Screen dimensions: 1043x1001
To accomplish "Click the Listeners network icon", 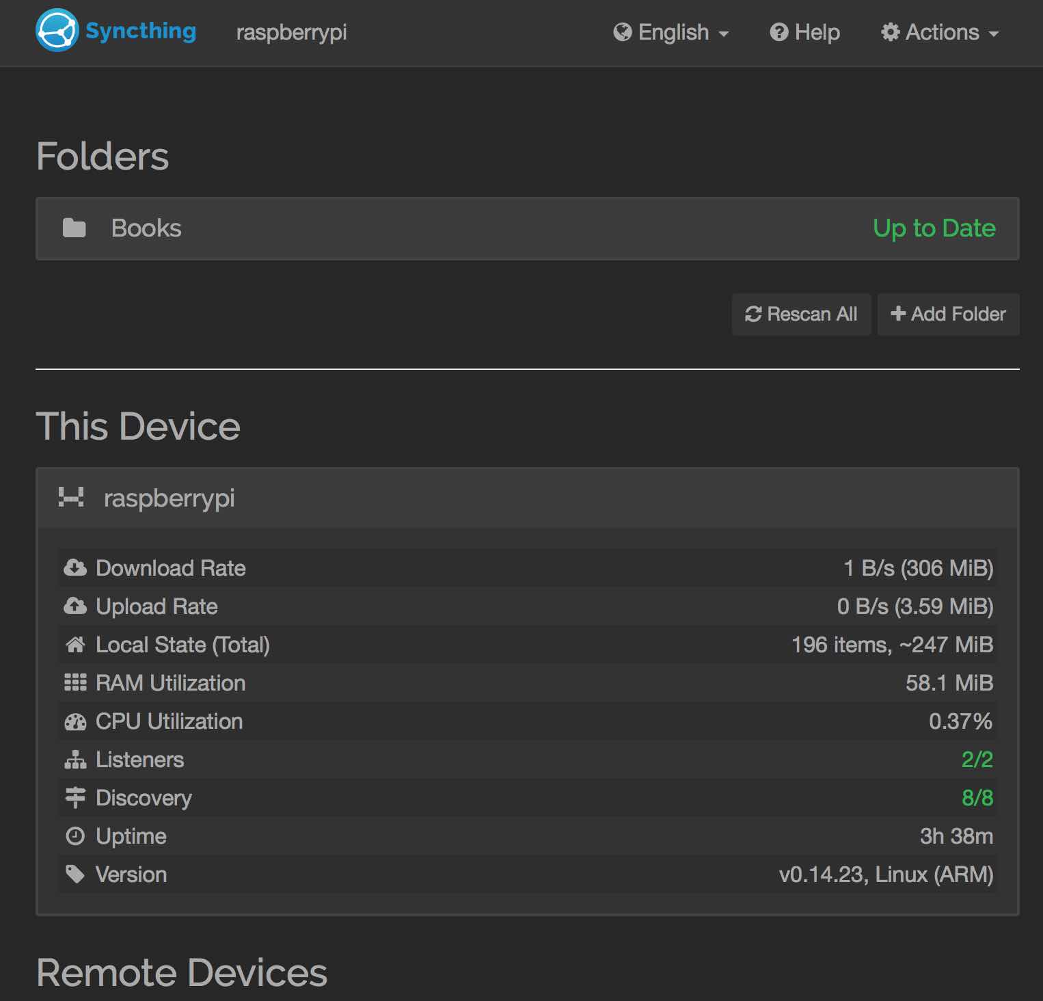I will point(75,760).
